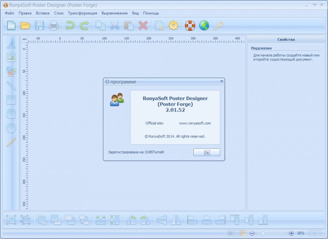Redo the last undone action
Viewport: 328px width, 239px height.
[84, 26]
